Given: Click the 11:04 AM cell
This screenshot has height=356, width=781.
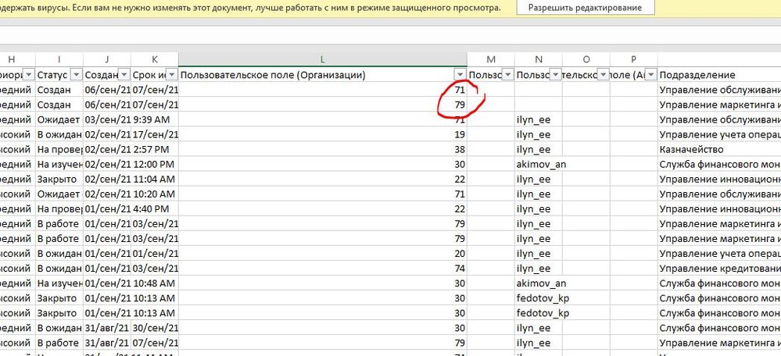Looking at the screenshot, I should 155,179.
